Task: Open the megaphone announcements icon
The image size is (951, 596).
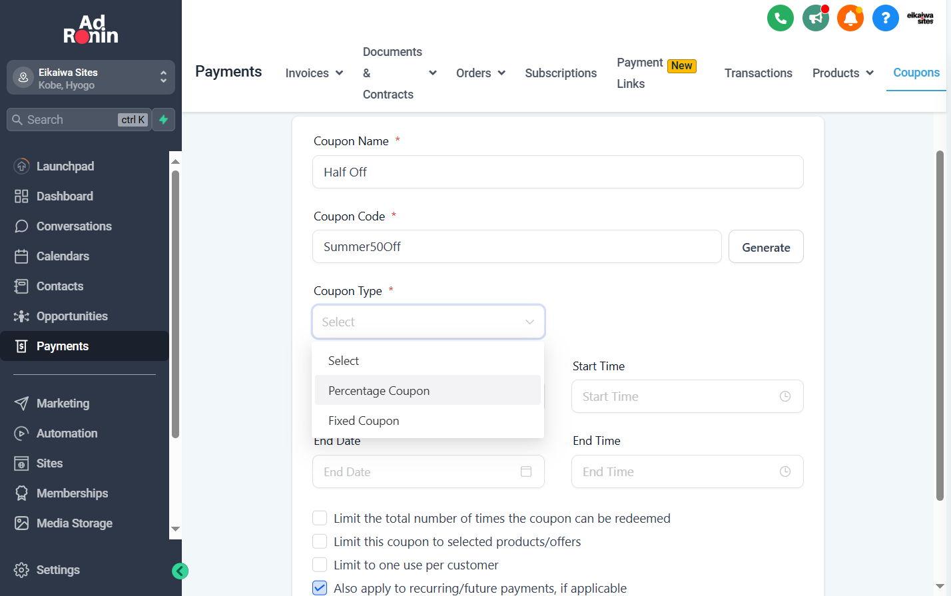Action: tap(815, 18)
